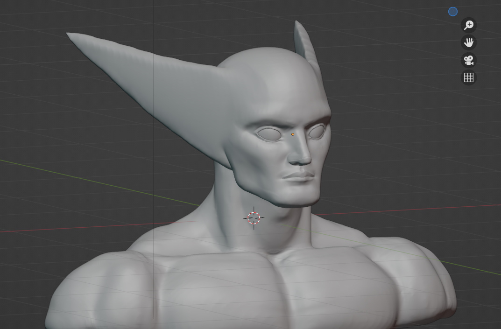Screen dimensions: 501x329
Task: Toggle the camera view icon
Action: click(468, 60)
